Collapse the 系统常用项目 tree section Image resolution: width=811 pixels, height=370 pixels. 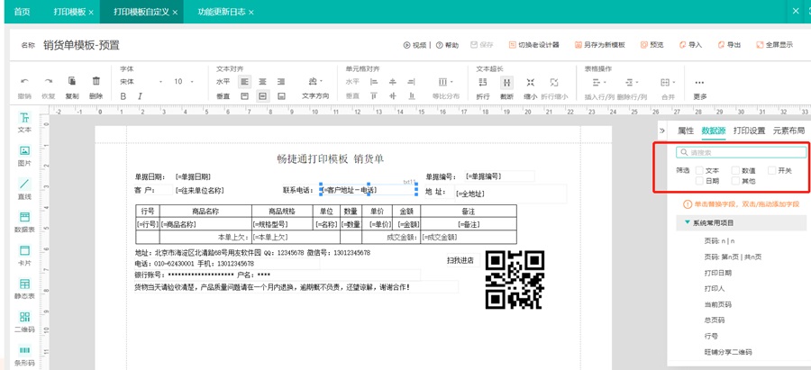pos(688,222)
